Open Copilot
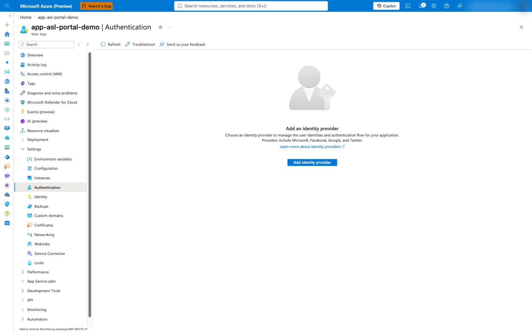Viewport: 532px width, 332px height. coord(386,6)
